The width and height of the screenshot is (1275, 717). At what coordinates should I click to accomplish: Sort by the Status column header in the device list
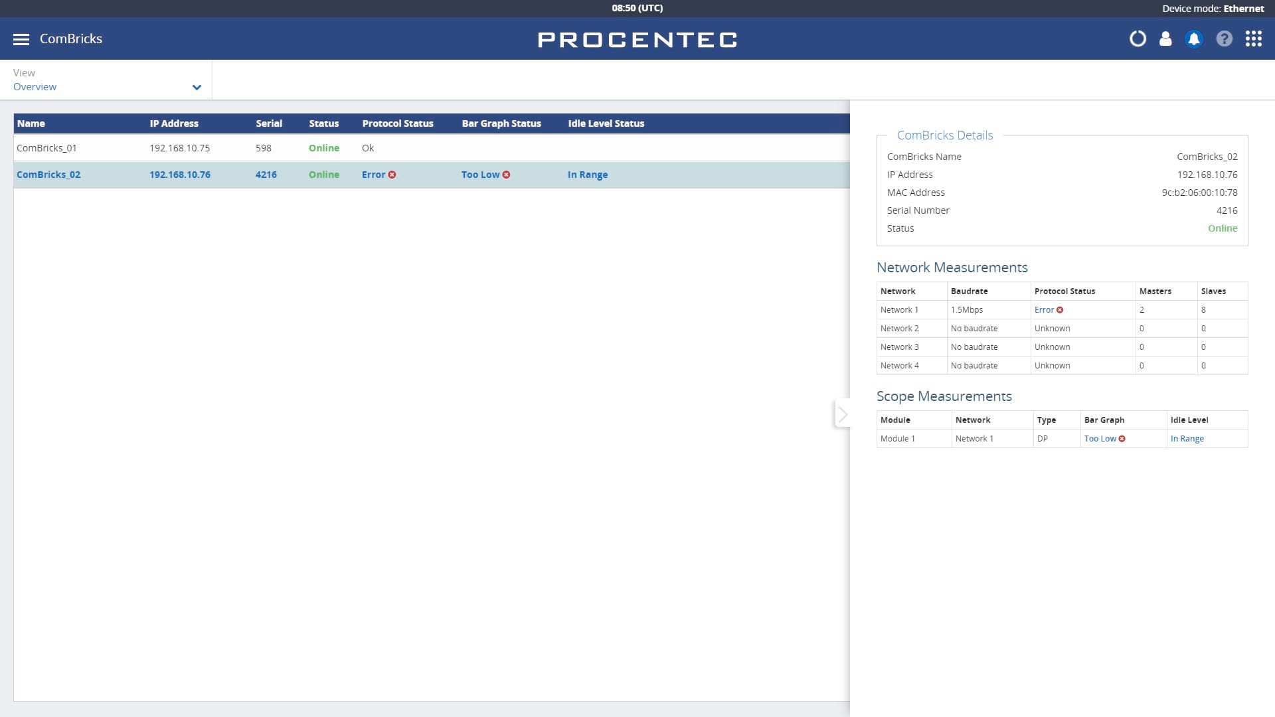click(x=324, y=123)
